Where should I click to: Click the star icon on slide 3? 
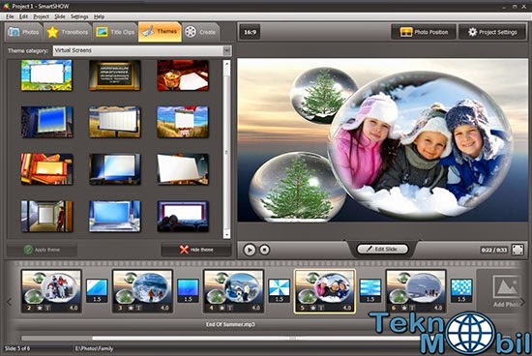(131, 308)
